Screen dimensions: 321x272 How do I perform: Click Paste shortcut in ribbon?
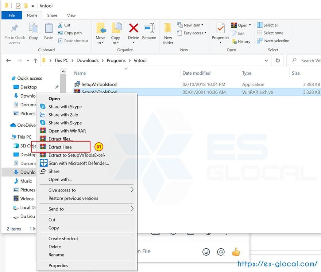pos(73,41)
